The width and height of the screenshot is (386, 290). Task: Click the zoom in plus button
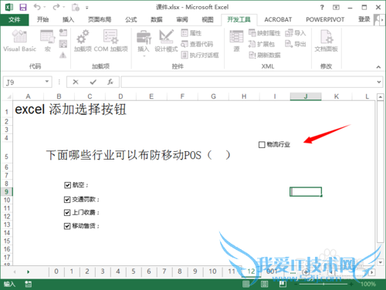[351, 285]
